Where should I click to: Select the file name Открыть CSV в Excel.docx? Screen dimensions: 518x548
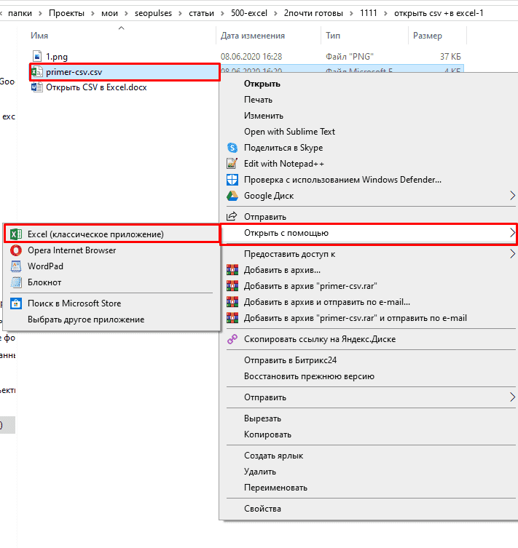(x=96, y=87)
